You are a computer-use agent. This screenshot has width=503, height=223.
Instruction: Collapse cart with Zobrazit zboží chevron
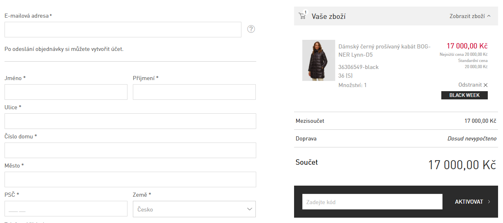tap(489, 16)
